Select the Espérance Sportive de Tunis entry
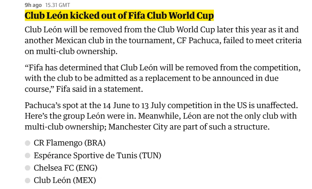Image resolution: width=312 pixels, height=189 pixels. [x=97, y=156]
